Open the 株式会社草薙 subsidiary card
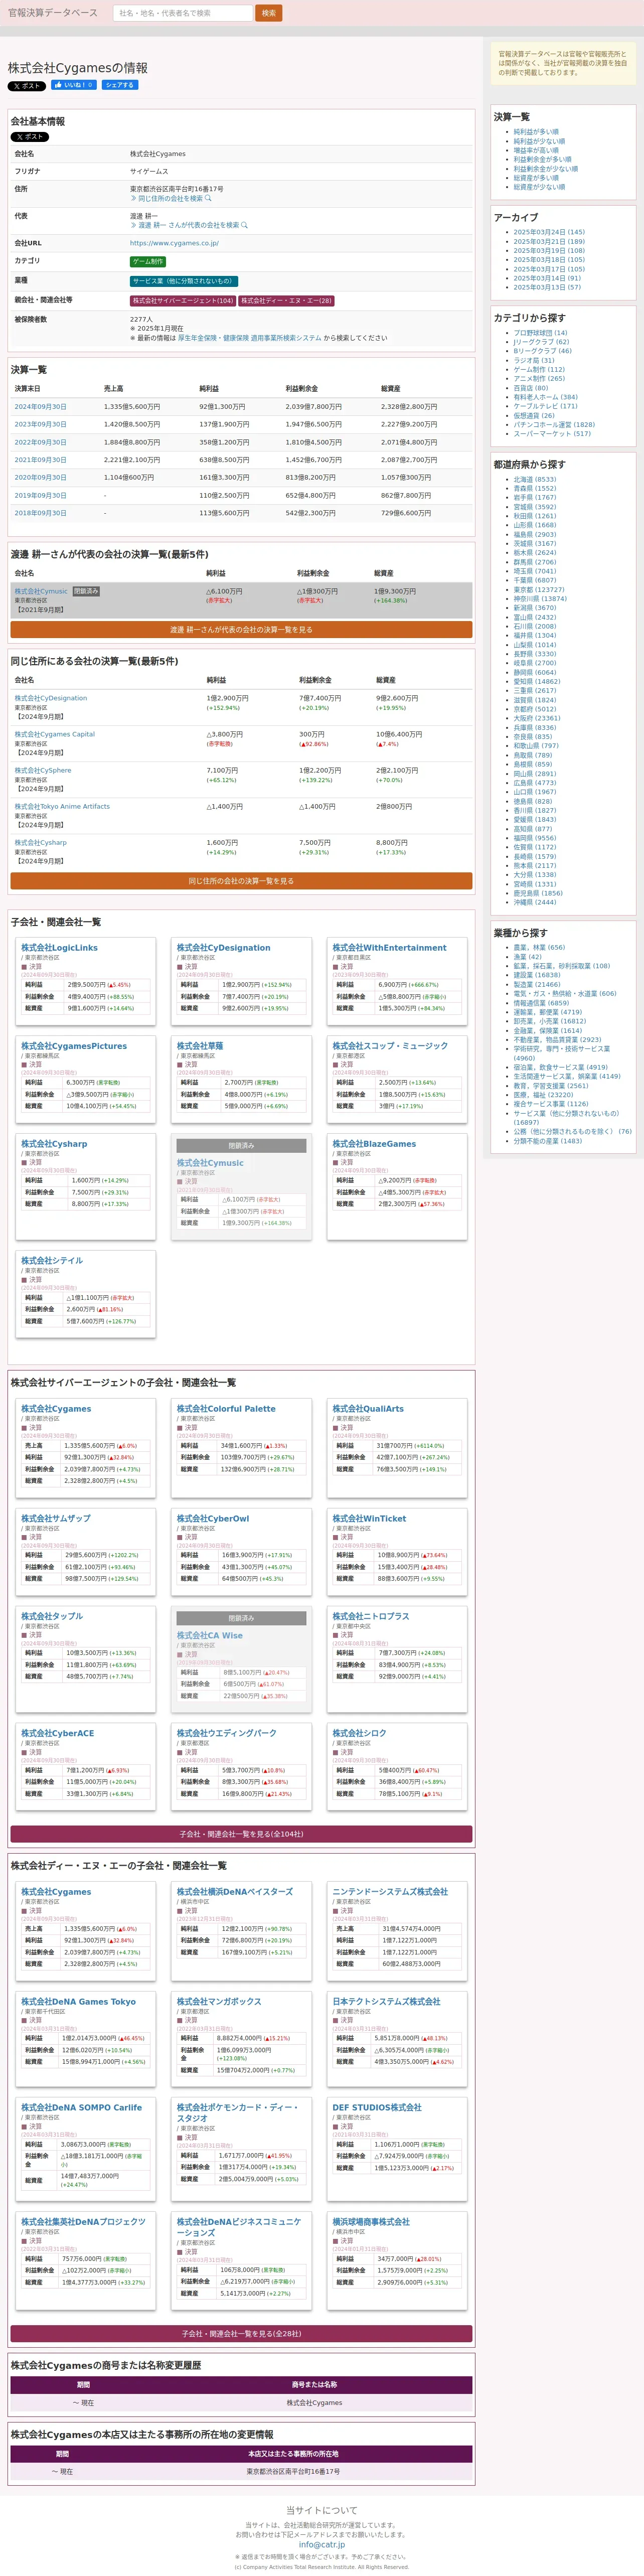 point(200,1046)
